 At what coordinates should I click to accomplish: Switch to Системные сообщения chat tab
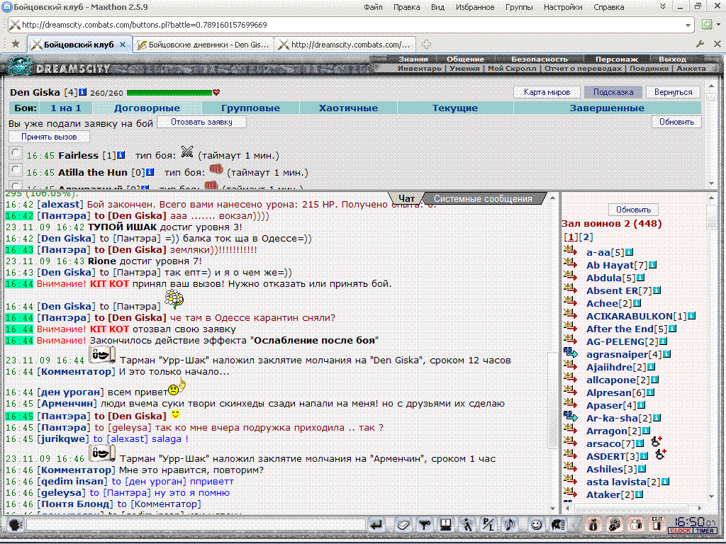click(x=483, y=198)
